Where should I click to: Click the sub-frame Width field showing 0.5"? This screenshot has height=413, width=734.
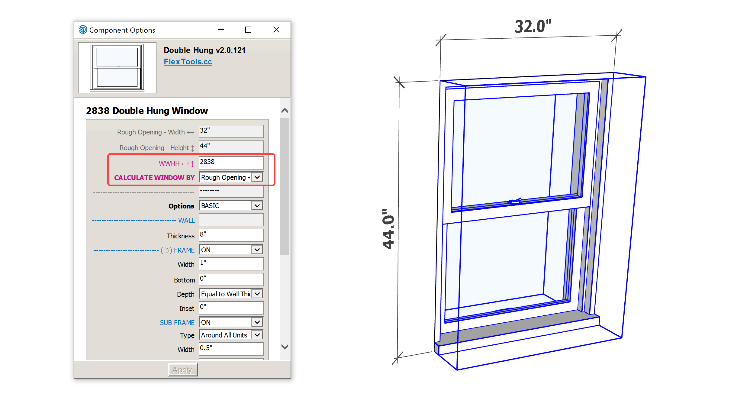point(231,349)
